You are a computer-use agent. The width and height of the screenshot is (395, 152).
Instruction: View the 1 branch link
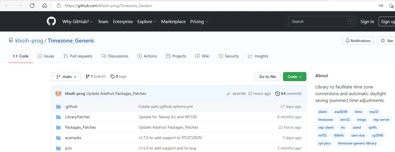96,76
